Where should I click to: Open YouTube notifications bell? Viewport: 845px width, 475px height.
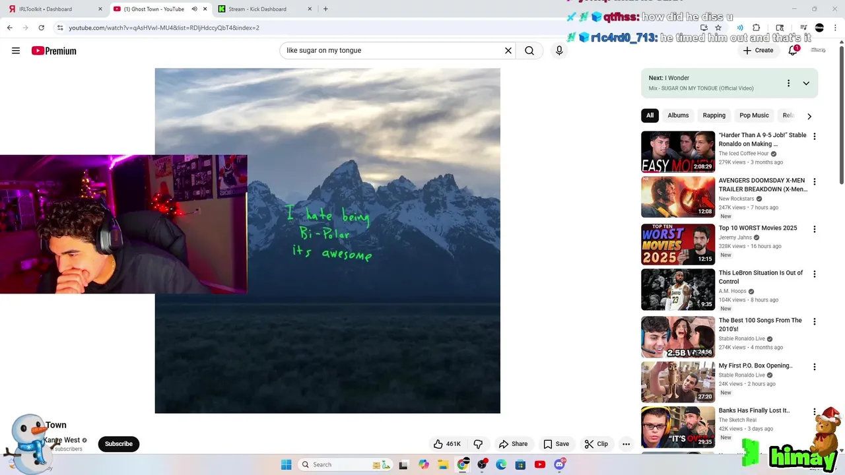point(793,50)
